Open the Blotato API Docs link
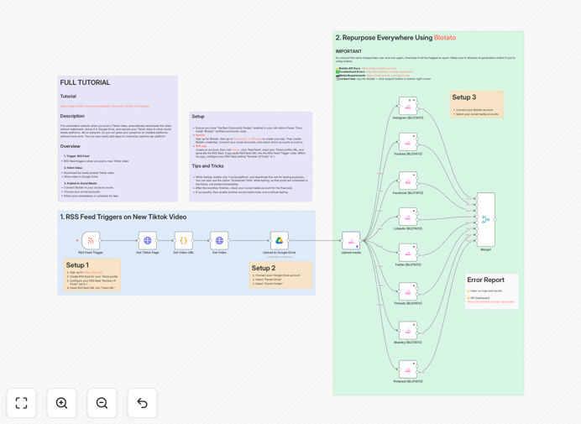Image resolution: width=581 pixels, height=424 pixels. [x=379, y=69]
